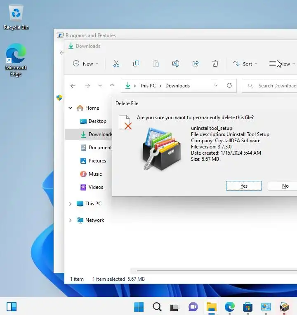Click the Cut scissors icon in toolbar

pos(116,63)
